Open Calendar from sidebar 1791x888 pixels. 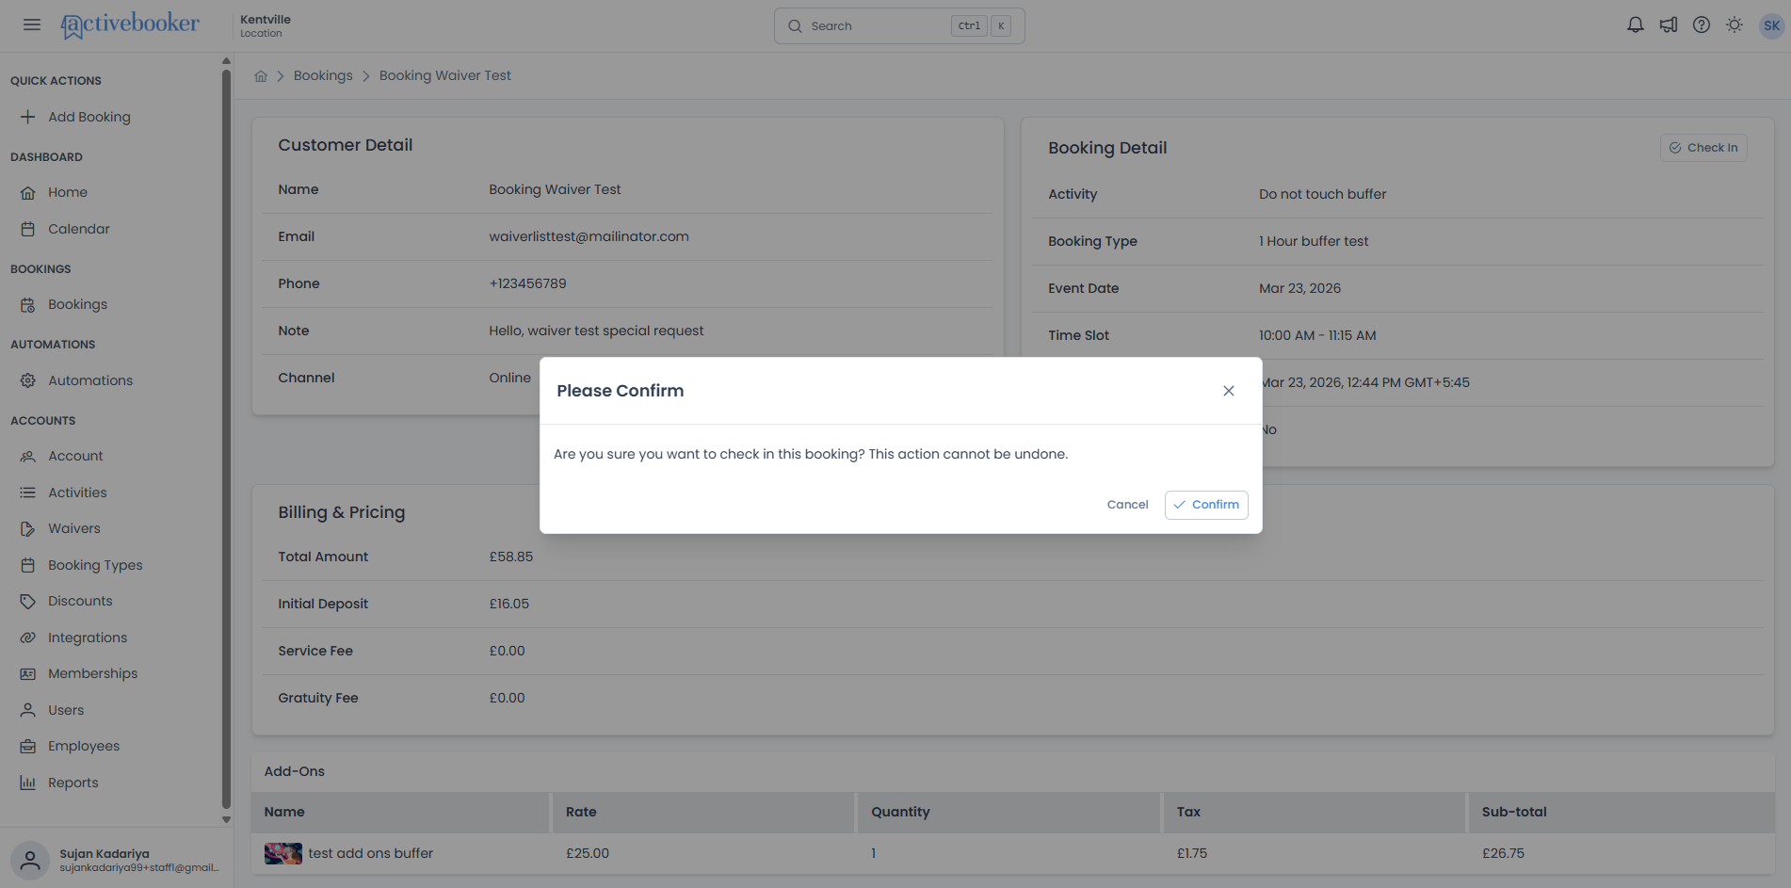pyautogui.click(x=79, y=229)
